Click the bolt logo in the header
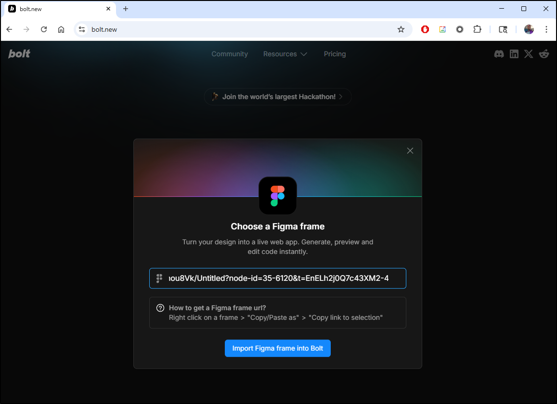This screenshot has width=557, height=404. click(x=19, y=53)
